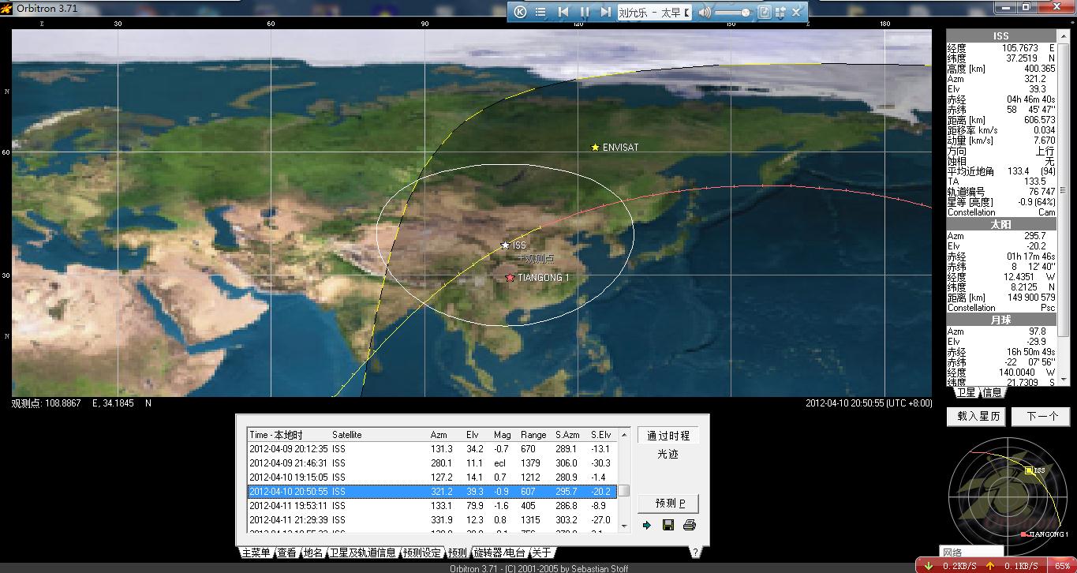Click the 下一个 button

tap(1041, 417)
